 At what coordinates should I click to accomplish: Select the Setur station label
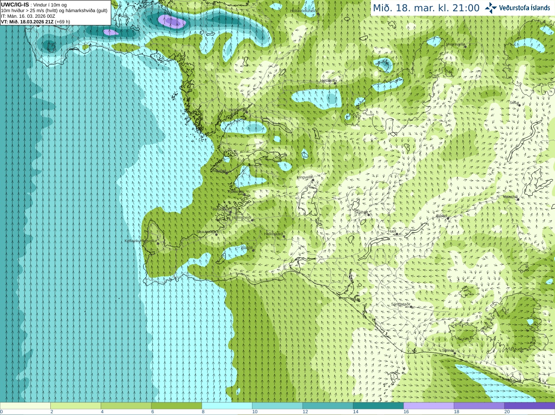tap(514, 103)
